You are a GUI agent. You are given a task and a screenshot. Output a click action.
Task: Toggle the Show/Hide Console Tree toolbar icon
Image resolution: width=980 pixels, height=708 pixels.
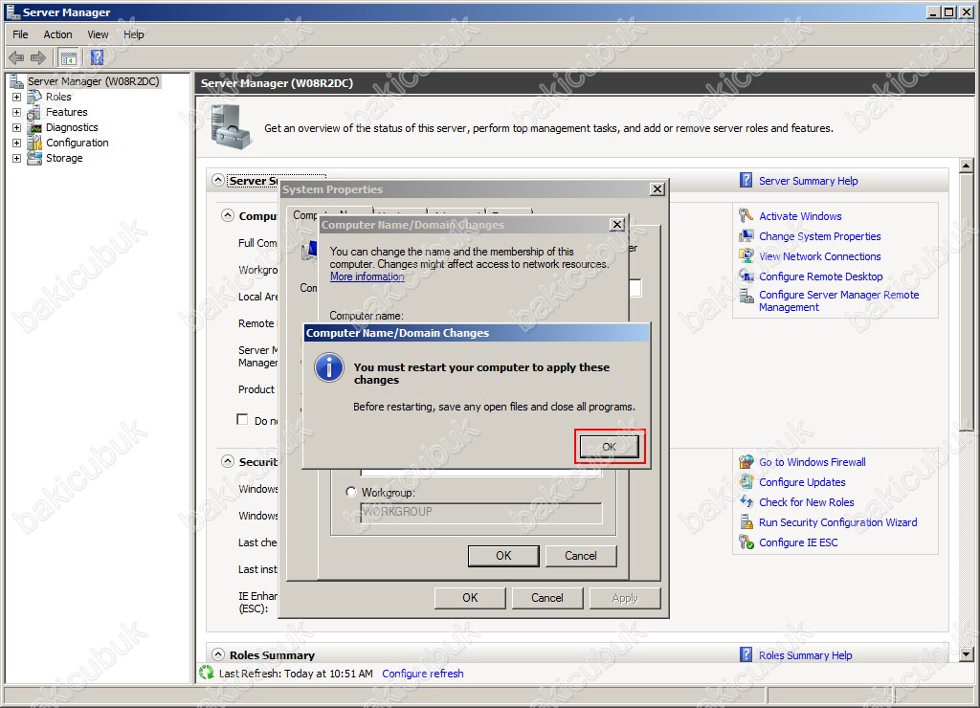[x=68, y=58]
